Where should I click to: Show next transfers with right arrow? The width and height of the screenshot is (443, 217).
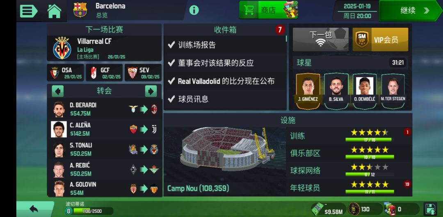coord(151,91)
